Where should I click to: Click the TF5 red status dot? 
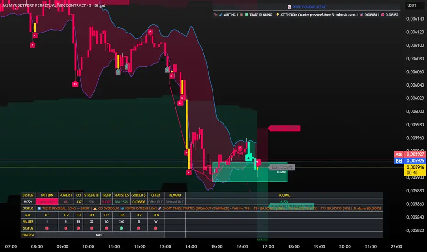(106, 228)
